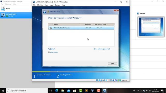Open Sublime Text from the taskbar
The width and height of the screenshot is (166, 93).
pyautogui.click(x=87, y=91)
